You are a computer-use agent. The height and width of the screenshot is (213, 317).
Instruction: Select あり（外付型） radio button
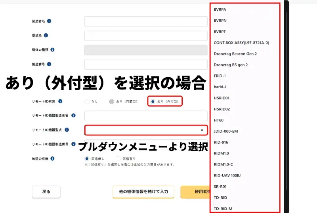153,101
